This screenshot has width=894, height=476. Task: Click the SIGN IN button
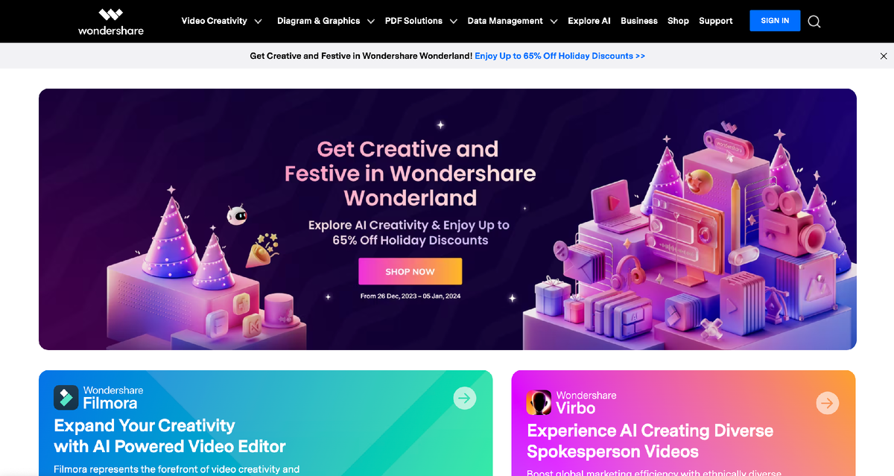click(775, 21)
